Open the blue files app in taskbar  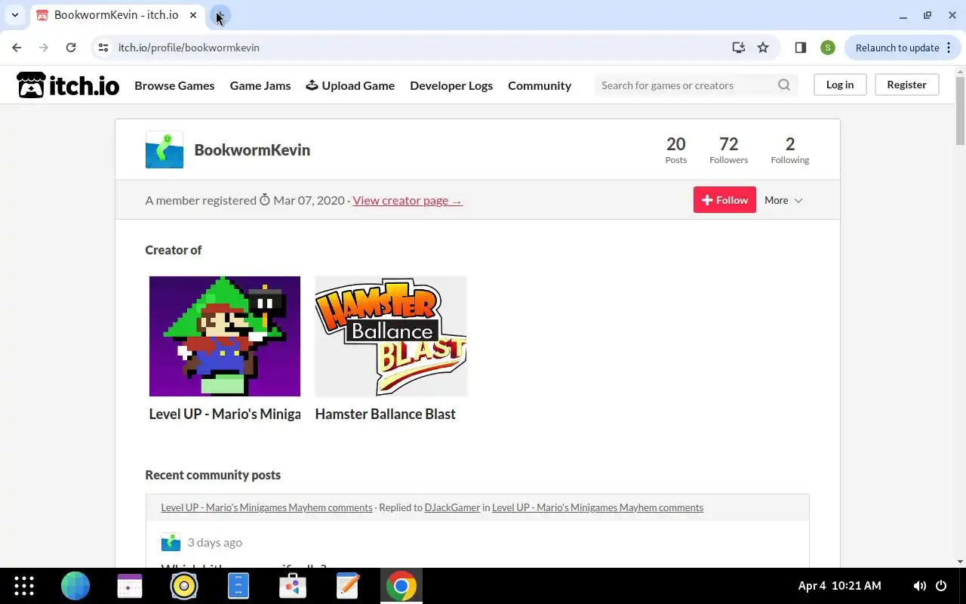coord(238,586)
